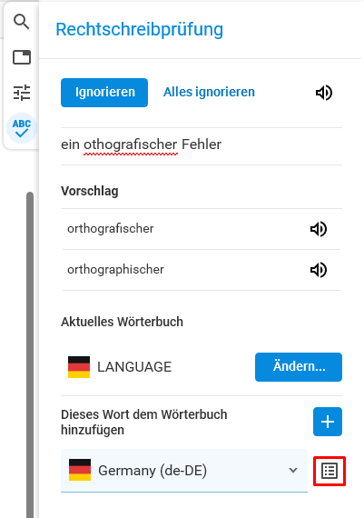Add this word with the plus button

[328, 422]
